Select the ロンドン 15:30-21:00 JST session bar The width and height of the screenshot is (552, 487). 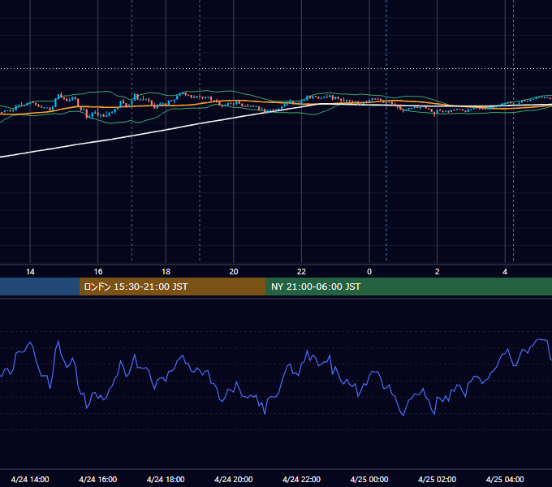pos(172,287)
